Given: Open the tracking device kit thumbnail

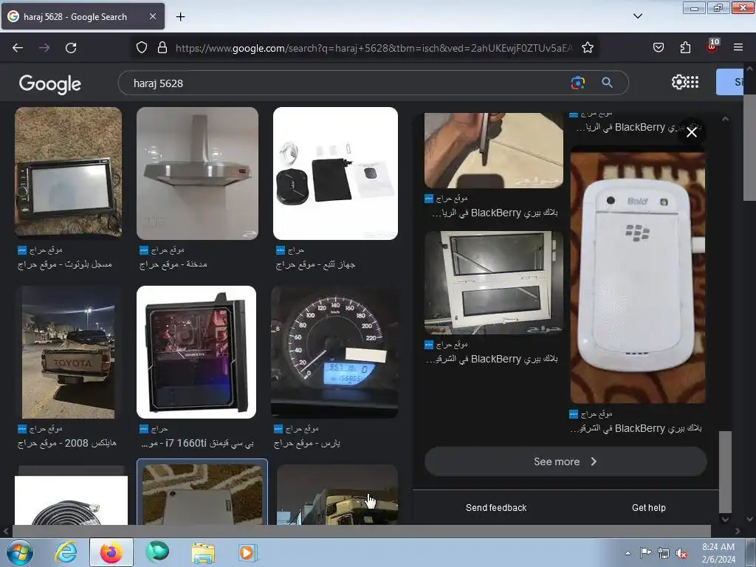Looking at the screenshot, I should [336, 173].
